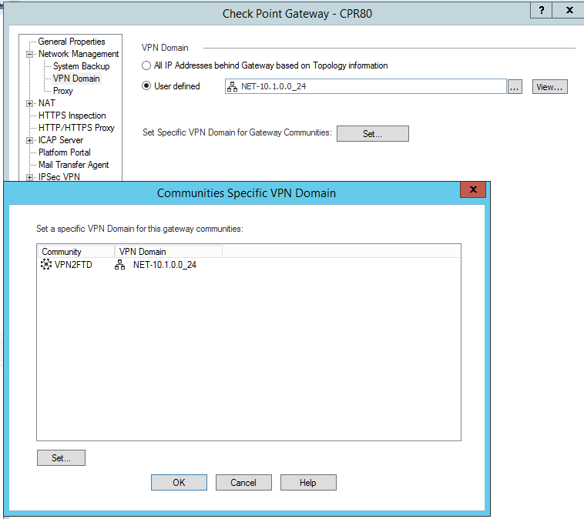Select IPSec VPN tree label
The image size is (584, 519).
pyautogui.click(x=59, y=177)
